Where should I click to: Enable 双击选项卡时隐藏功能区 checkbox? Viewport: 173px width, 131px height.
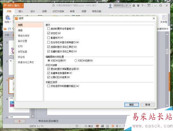pos(48,86)
